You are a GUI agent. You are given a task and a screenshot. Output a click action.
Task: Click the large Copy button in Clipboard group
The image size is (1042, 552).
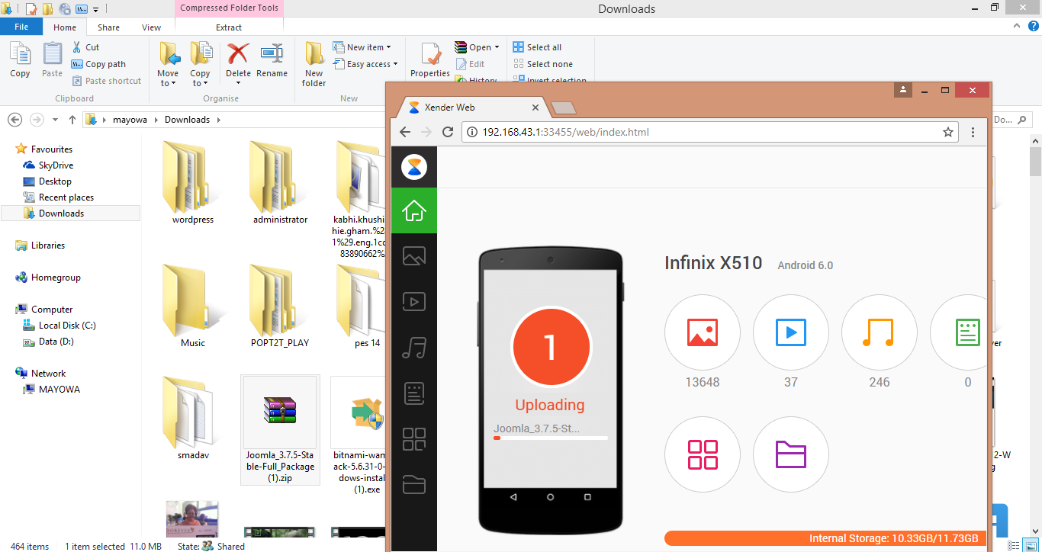click(x=21, y=60)
